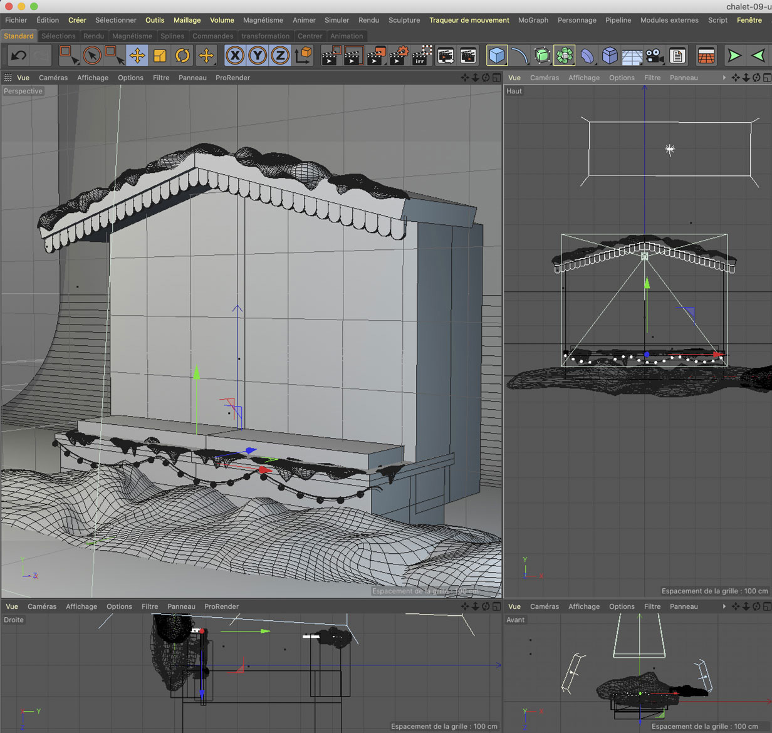Maximize the Haut viewport with toggle icon
This screenshot has width=772, height=733.
tap(768, 78)
